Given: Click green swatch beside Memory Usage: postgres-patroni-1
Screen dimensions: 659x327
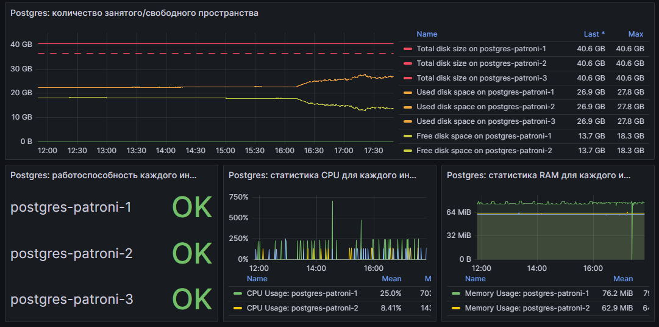Looking at the screenshot, I should pos(456,294).
